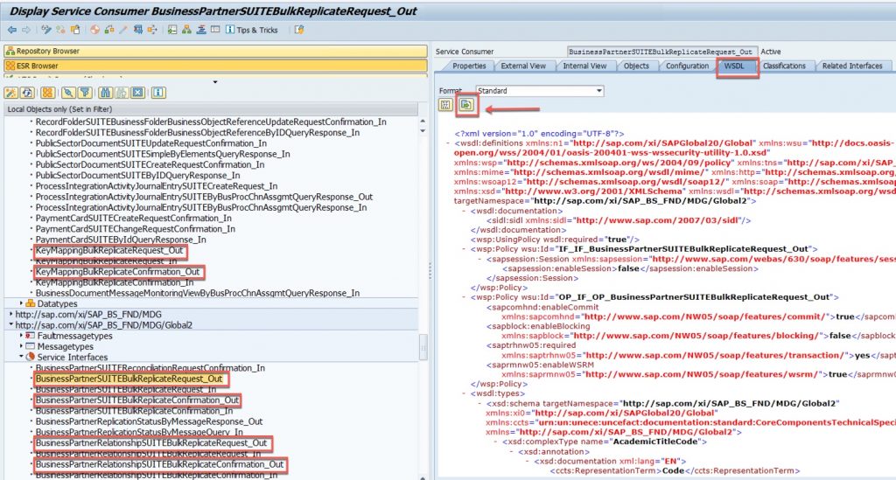Select PaymentCardSUITECreateRequestConfirmation_In tree item
The width and height of the screenshot is (896, 480).
[134, 218]
